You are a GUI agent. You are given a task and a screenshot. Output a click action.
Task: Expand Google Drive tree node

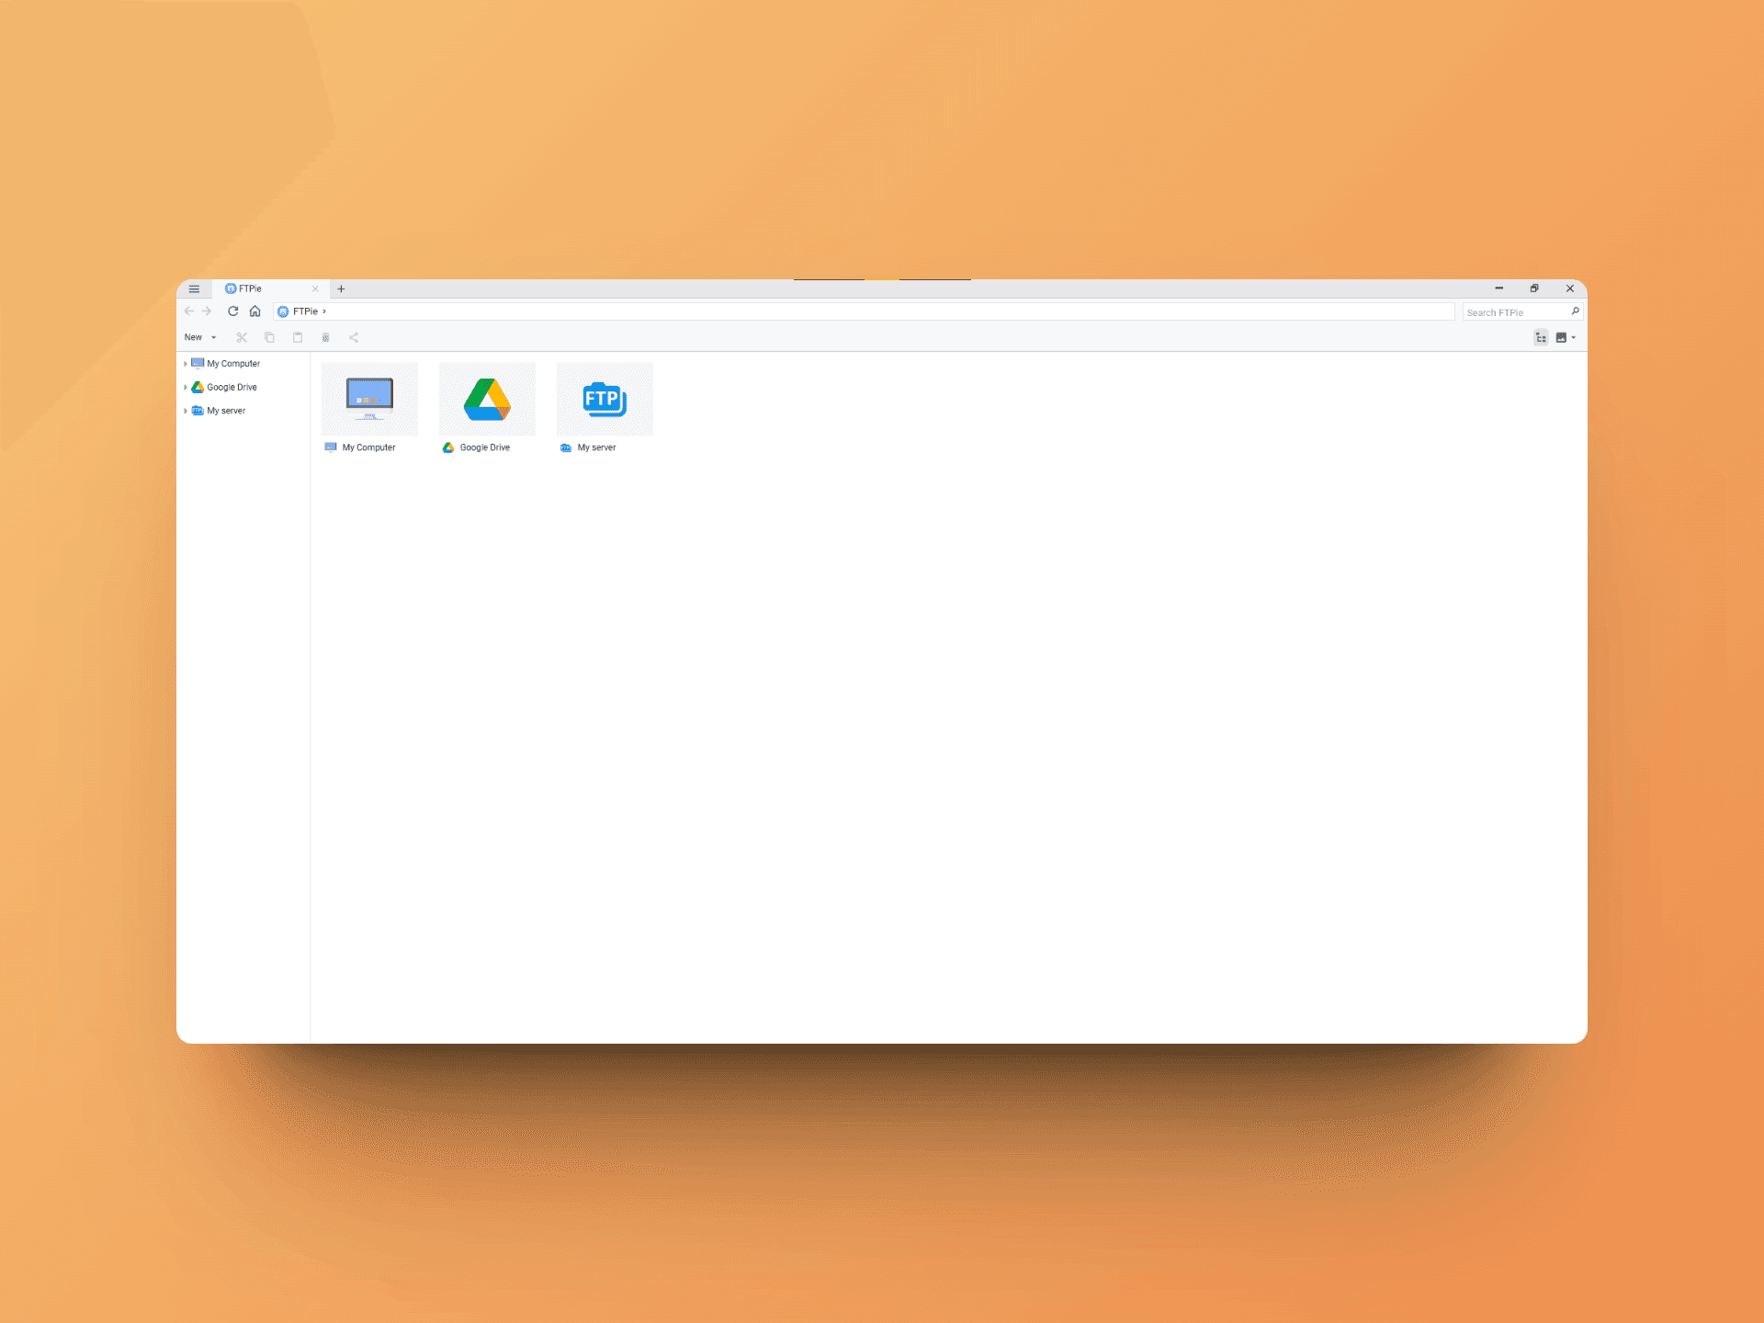pos(186,388)
